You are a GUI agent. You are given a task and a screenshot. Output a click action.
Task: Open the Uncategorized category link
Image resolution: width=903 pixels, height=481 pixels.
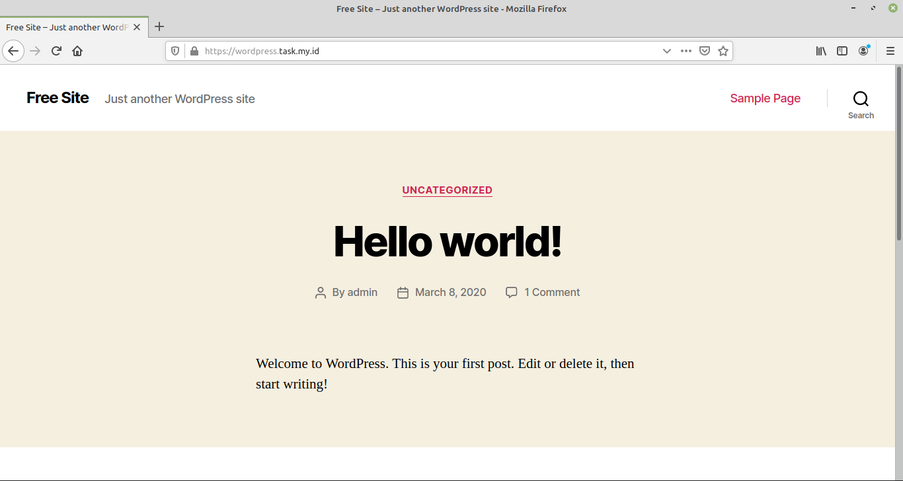[x=448, y=190]
